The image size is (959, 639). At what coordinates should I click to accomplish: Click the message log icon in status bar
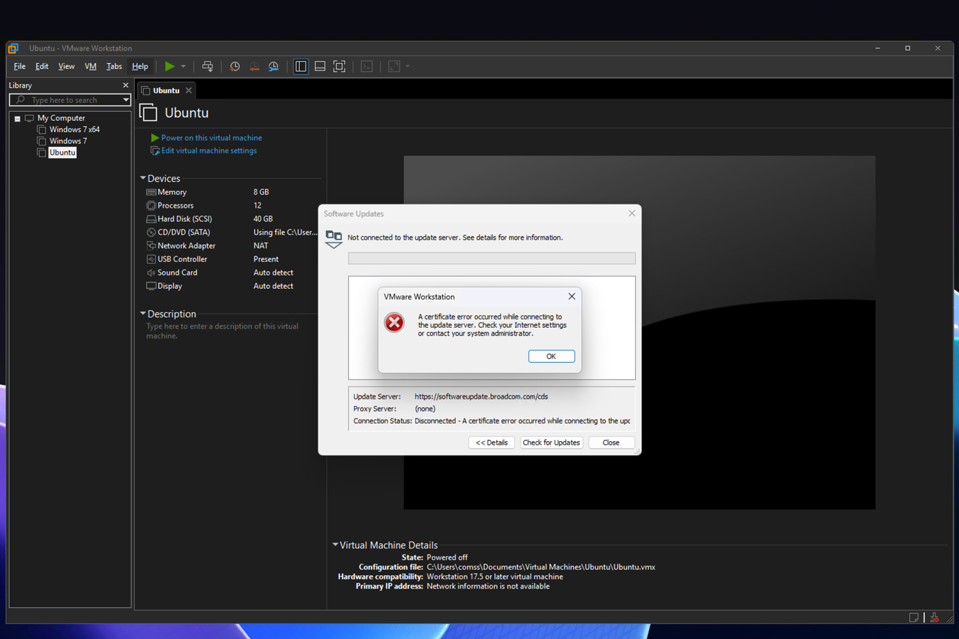click(x=914, y=617)
